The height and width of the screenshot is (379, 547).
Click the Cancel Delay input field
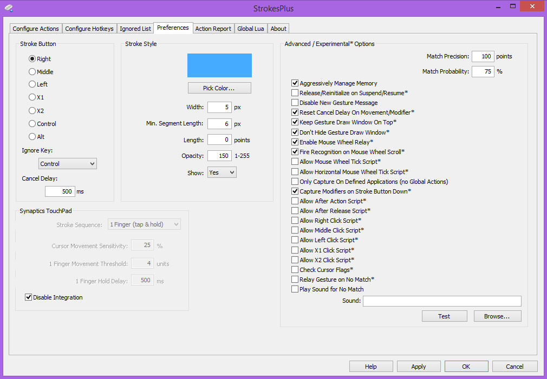click(60, 191)
